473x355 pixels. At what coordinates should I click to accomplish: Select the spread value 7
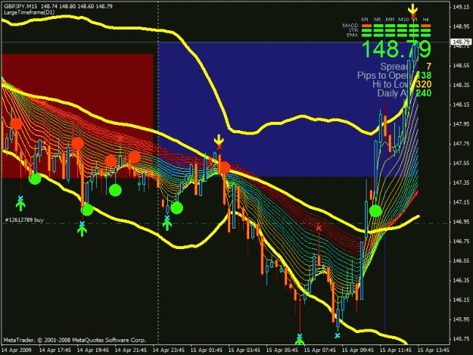click(429, 67)
